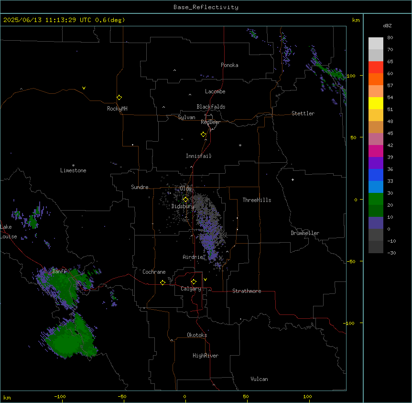Click the yellow diamond marker south of RedDeer
The width and height of the screenshot is (412, 403).
204,134
